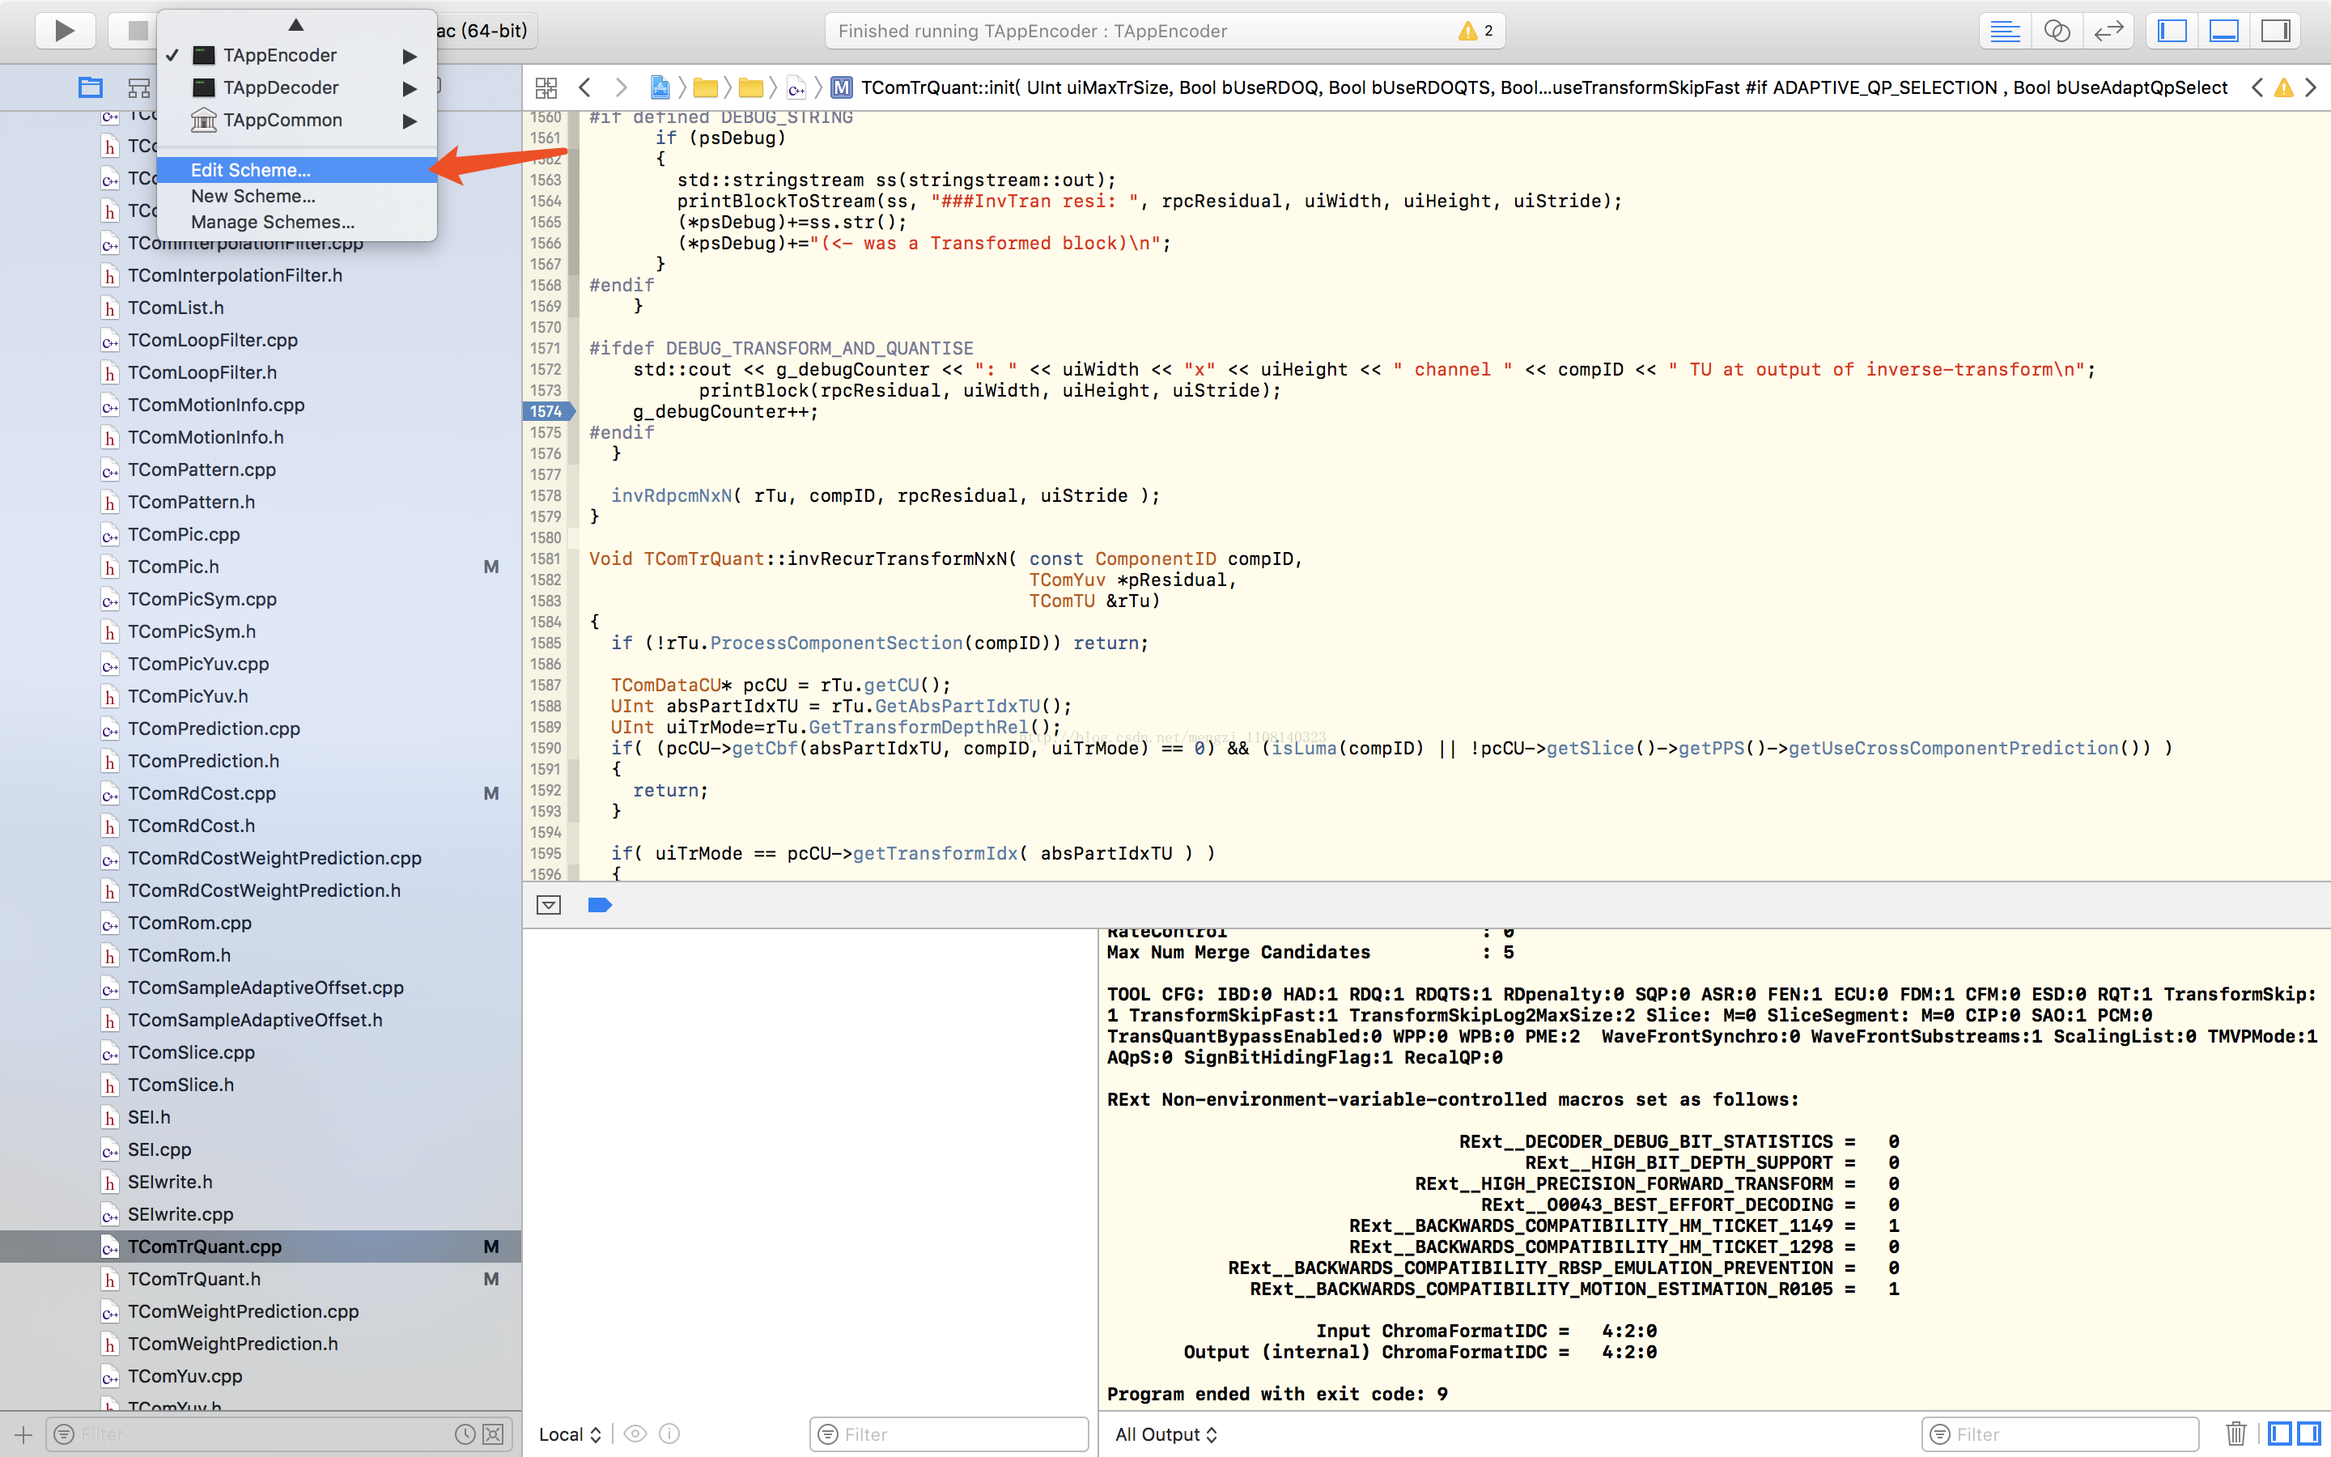This screenshot has width=2331, height=1457.
Task: Toggle the Utilities inspector panel
Action: pos(2276,31)
